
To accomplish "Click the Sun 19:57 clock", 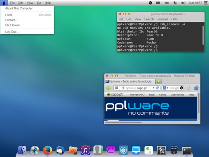I will pyautogui.click(x=195, y=3).
